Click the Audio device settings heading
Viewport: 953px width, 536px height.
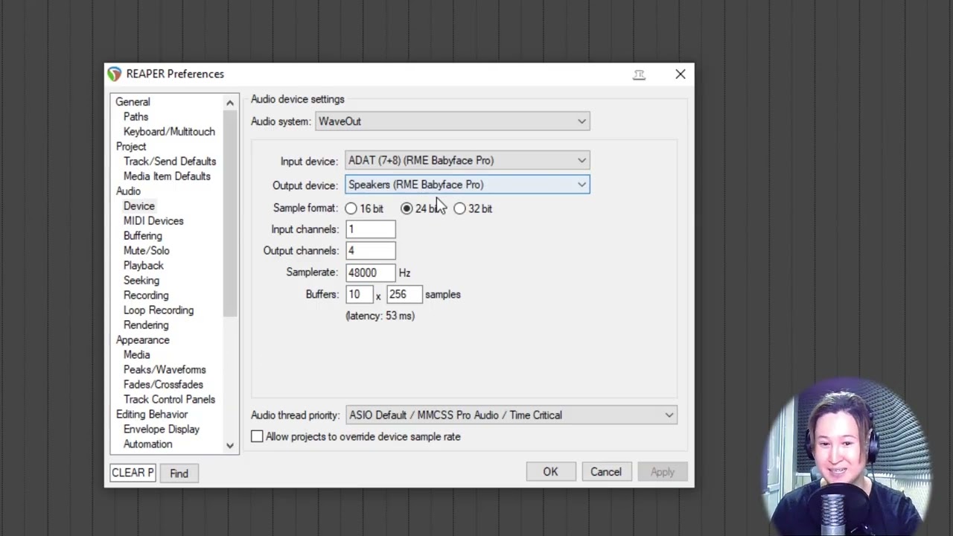tap(298, 99)
